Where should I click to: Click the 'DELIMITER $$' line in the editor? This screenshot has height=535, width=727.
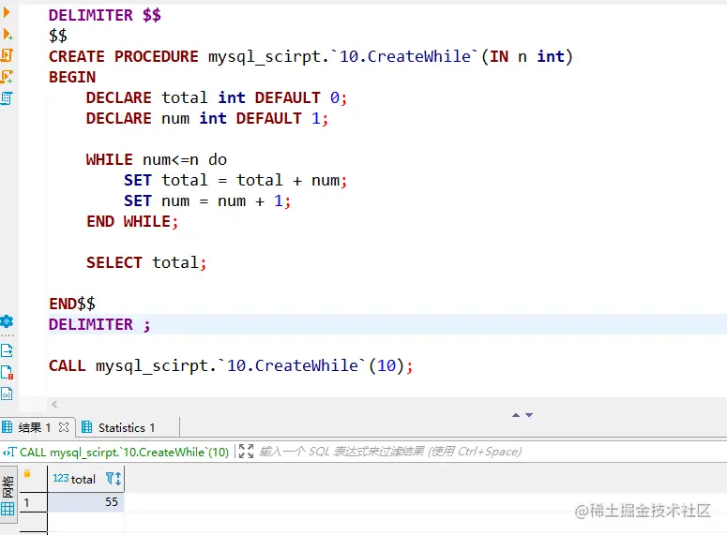pyautogui.click(x=105, y=15)
